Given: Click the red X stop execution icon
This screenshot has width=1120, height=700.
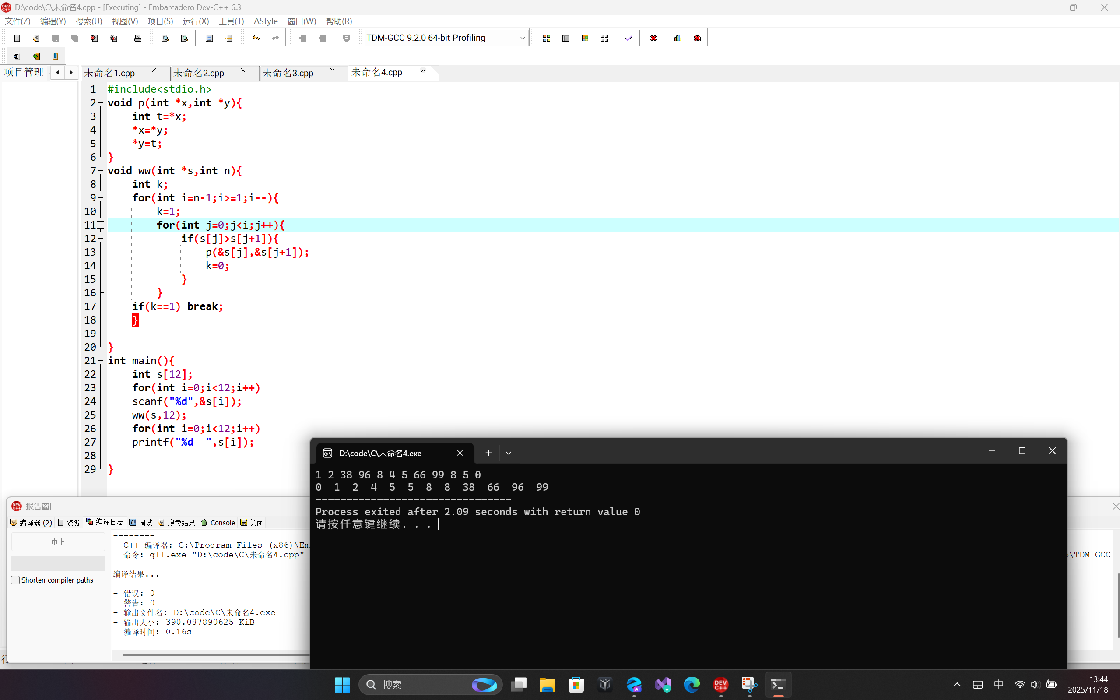Looking at the screenshot, I should coord(653,38).
